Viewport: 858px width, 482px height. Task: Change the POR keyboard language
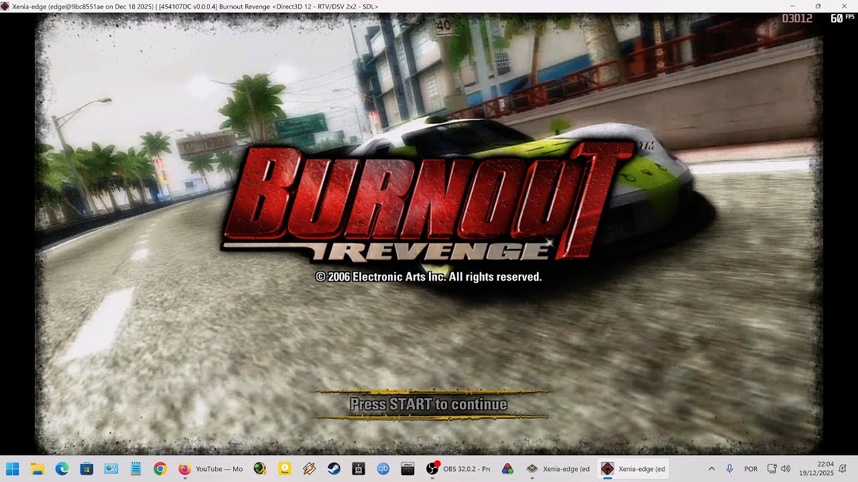pos(751,469)
